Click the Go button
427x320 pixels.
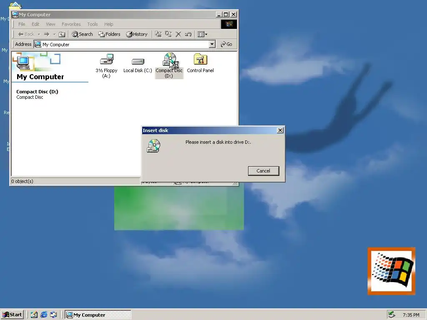pos(226,44)
